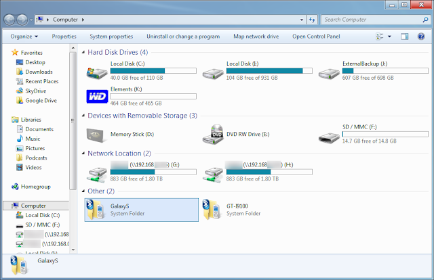Collapse the Network Location group
Screen dimensions: 434x280
[x=83, y=154]
